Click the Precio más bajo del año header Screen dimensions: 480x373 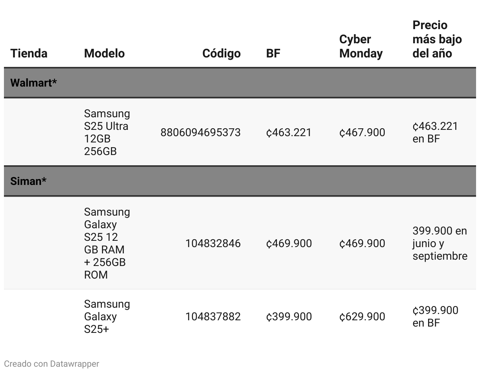click(437, 39)
